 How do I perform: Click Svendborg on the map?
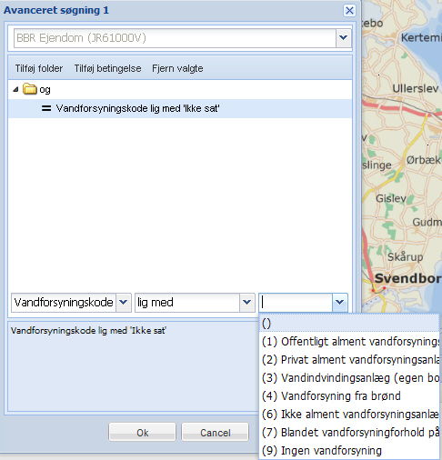(x=407, y=278)
